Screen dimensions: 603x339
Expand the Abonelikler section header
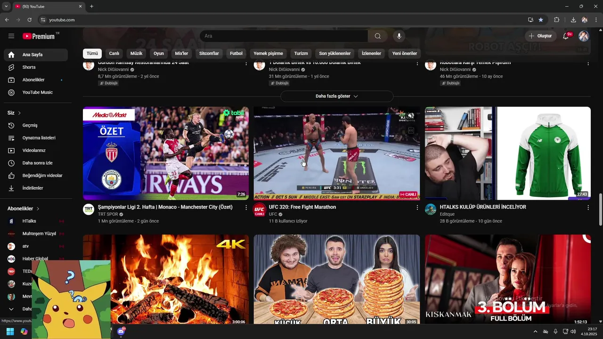[24, 209]
